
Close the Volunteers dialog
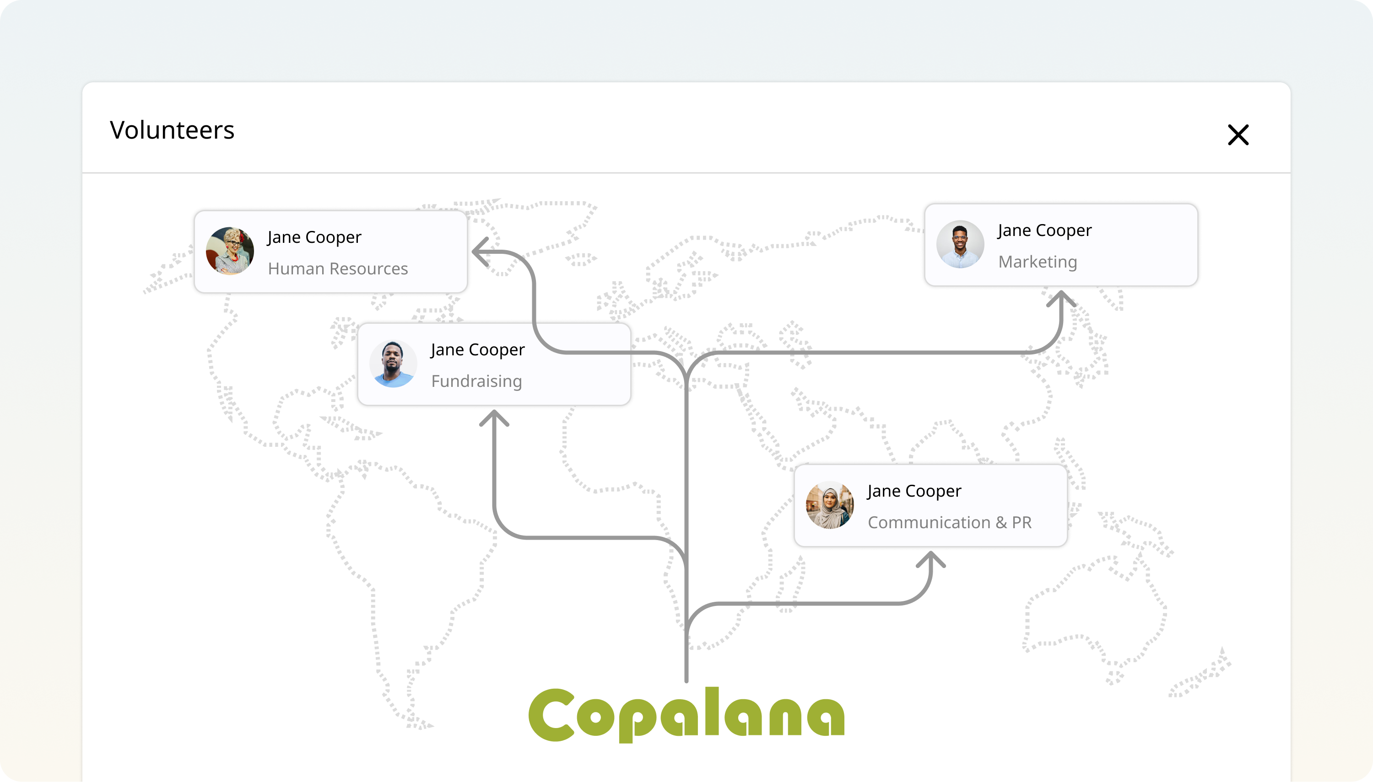[x=1238, y=135]
